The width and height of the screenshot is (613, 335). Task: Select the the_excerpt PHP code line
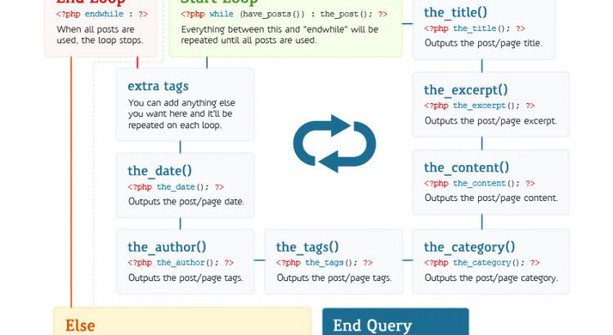[x=479, y=105]
